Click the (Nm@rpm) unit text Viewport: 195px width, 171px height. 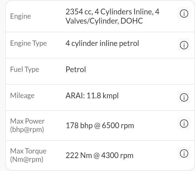(x=27, y=160)
